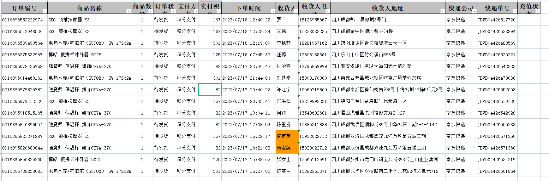Select order number cell OD16896539490564
Screen dimensions: 549x181
(x=25, y=43)
